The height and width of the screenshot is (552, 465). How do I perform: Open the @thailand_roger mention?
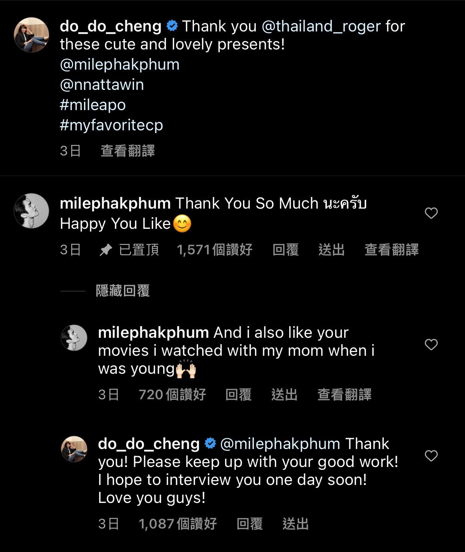pyautogui.click(x=321, y=27)
